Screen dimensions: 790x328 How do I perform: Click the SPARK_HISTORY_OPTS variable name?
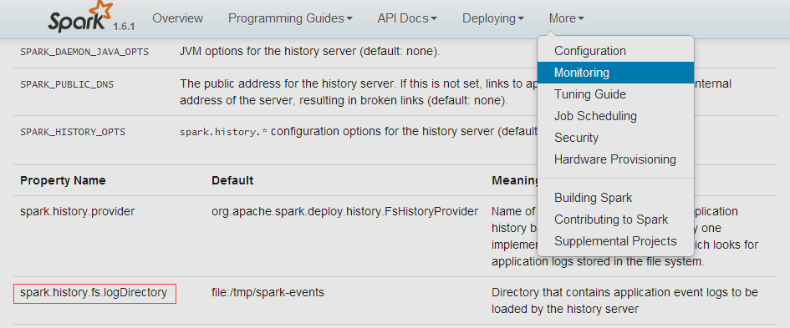click(73, 133)
